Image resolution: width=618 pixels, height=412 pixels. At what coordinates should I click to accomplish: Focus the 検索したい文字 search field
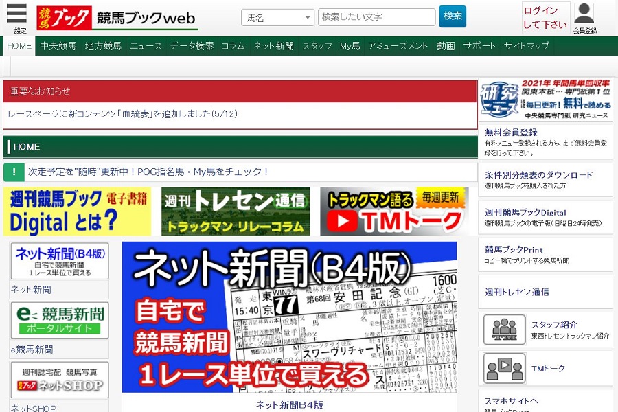click(376, 17)
